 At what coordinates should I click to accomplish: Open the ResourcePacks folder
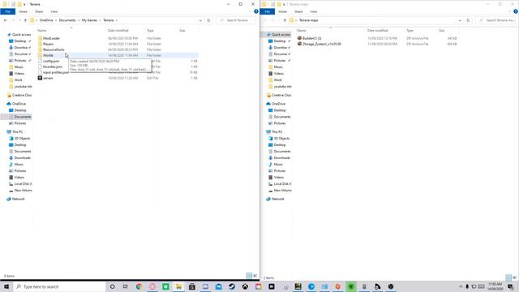point(54,49)
